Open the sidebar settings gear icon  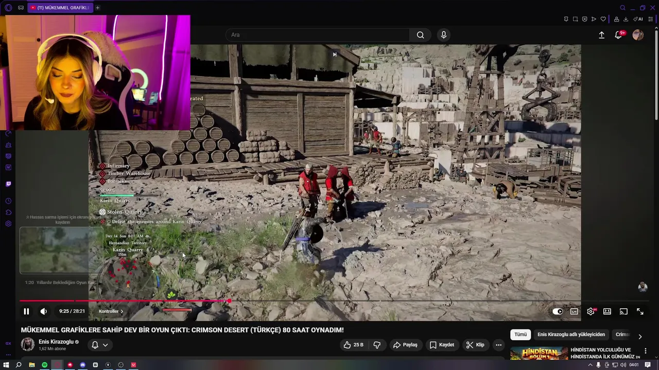click(8, 224)
